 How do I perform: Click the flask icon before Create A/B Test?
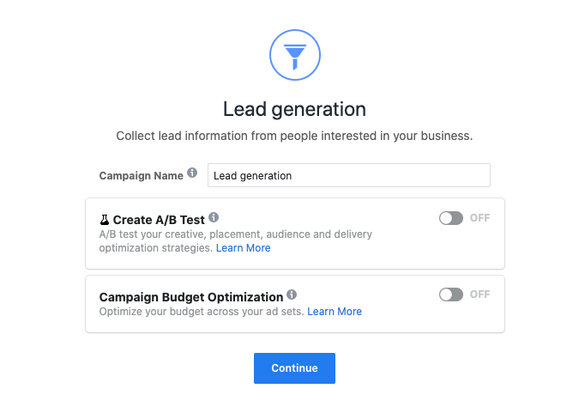tap(105, 220)
